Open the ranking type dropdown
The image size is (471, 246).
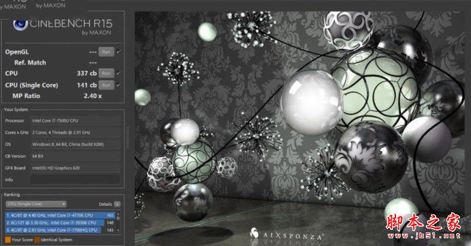pyautogui.click(x=36, y=204)
